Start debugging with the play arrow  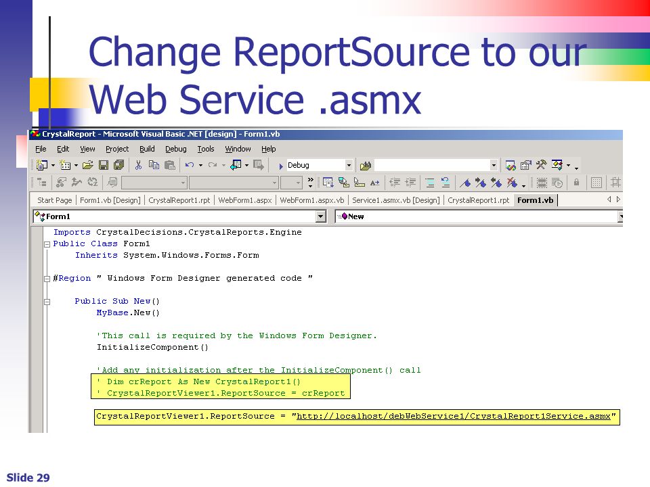280,166
